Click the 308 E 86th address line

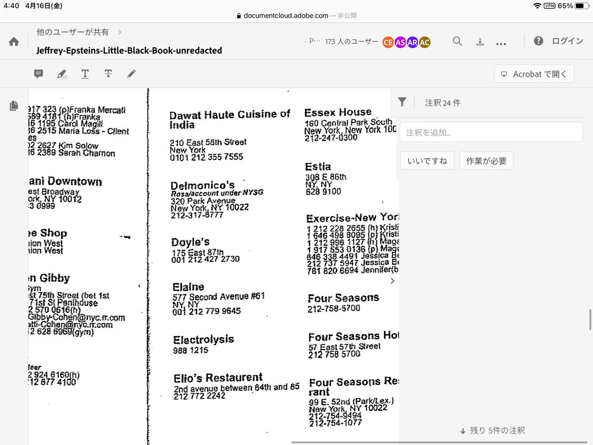(x=326, y=177)
